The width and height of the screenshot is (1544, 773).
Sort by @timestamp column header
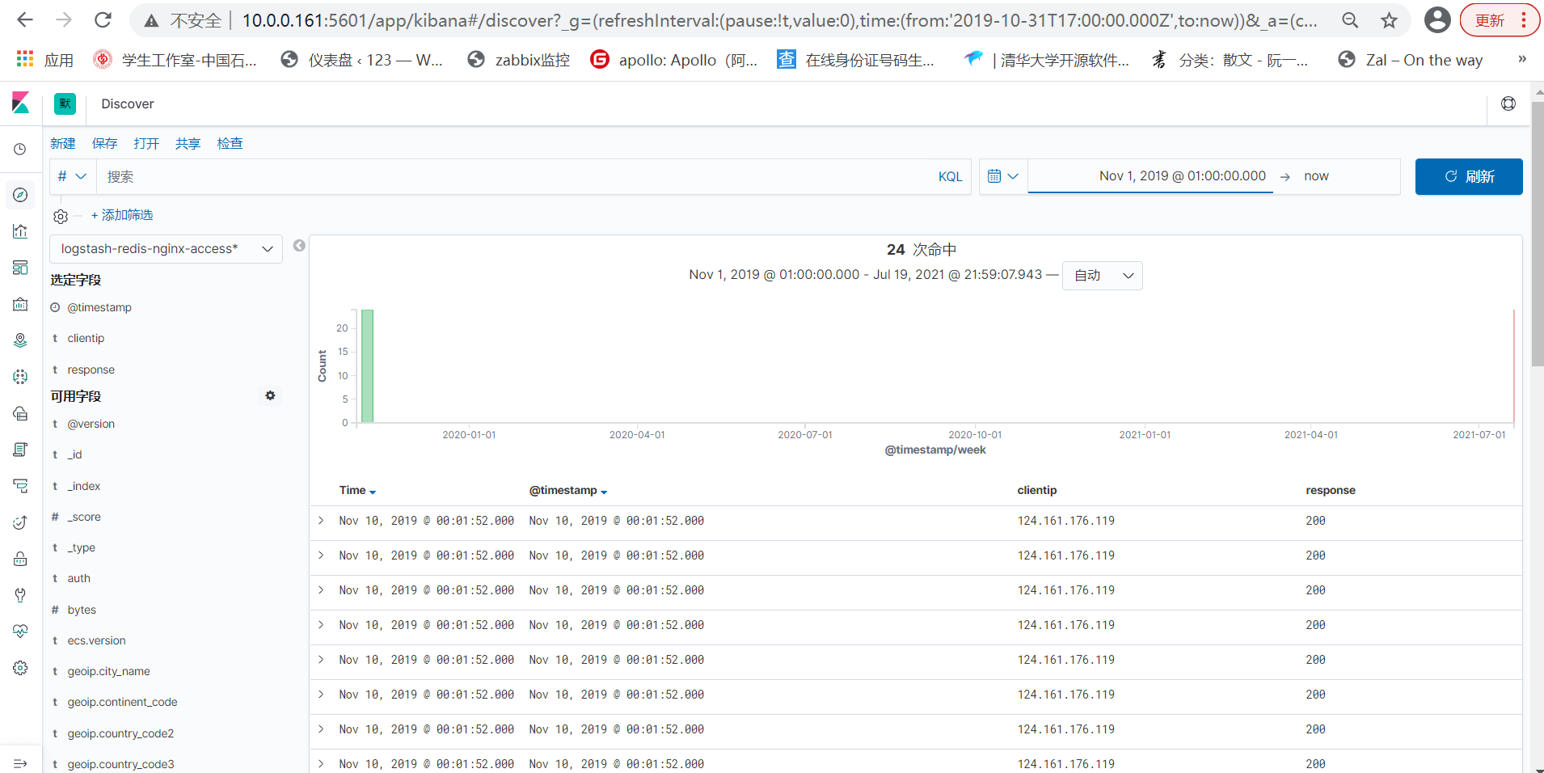pos(568,490)
